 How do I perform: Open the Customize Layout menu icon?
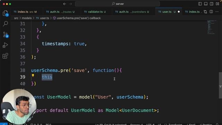(x=217, y=4)
